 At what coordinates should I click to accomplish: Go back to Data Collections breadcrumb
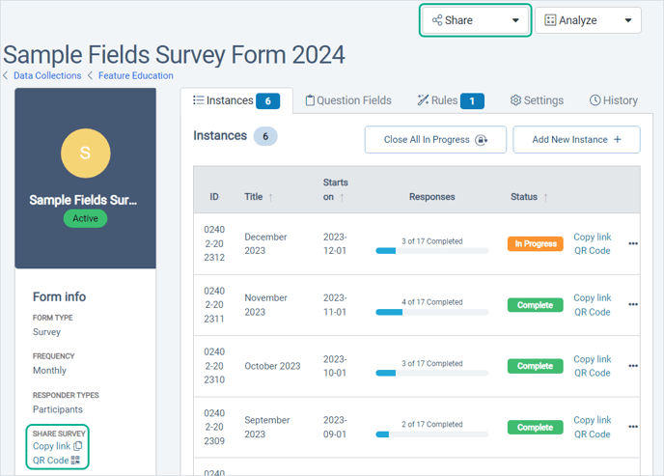(x=47, y=76)
